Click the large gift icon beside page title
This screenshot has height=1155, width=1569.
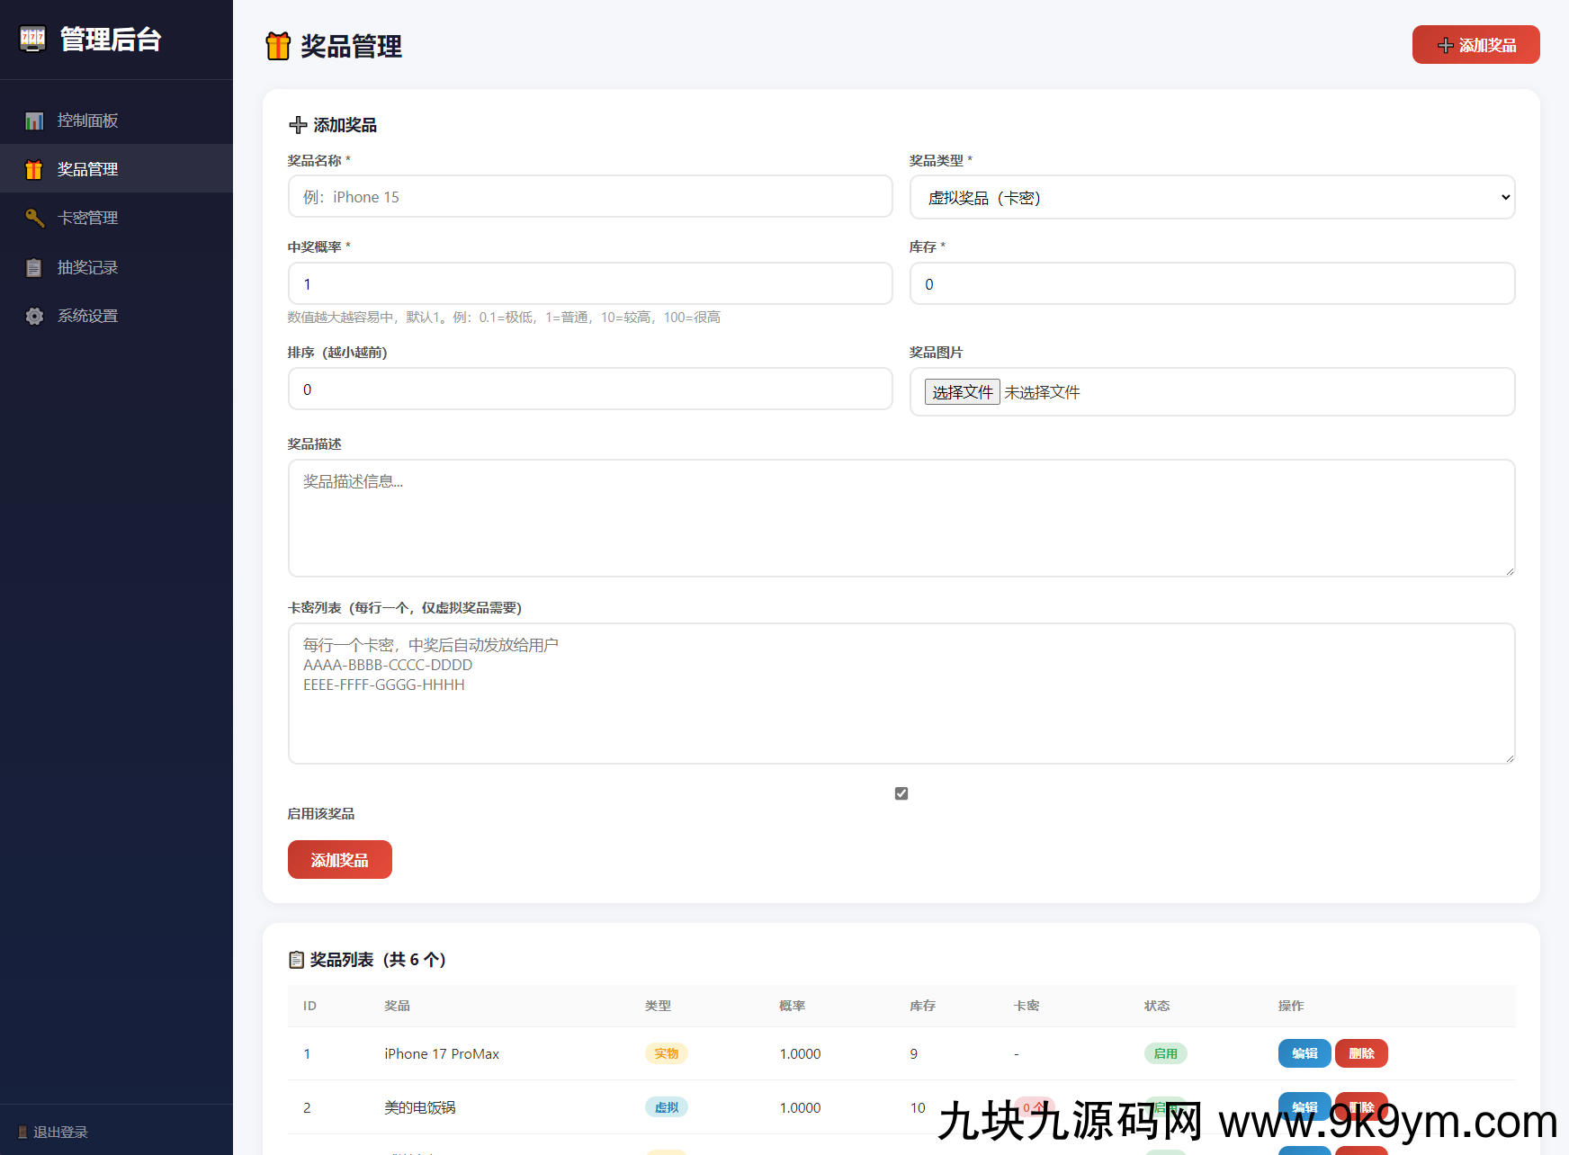click(x=278, y=46)
